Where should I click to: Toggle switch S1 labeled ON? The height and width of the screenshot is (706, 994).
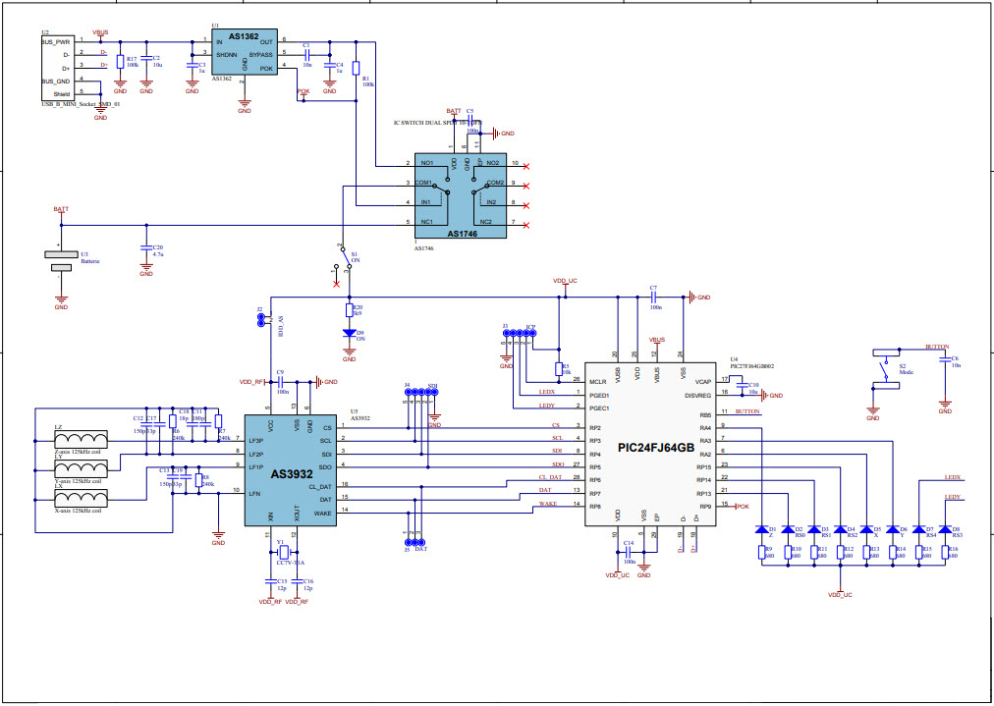344,257
